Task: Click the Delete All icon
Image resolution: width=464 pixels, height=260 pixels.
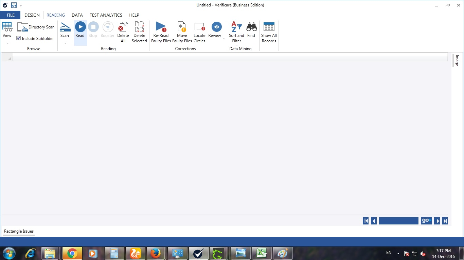Action: (x=123, y=27)
